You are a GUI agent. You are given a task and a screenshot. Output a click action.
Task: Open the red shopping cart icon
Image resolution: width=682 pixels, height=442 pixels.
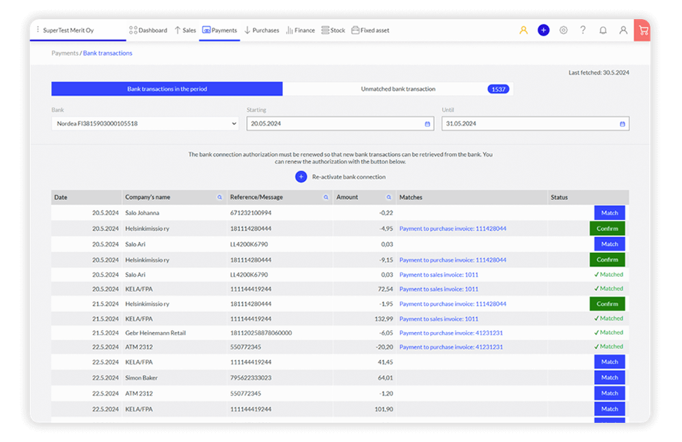tap(643, 30)
